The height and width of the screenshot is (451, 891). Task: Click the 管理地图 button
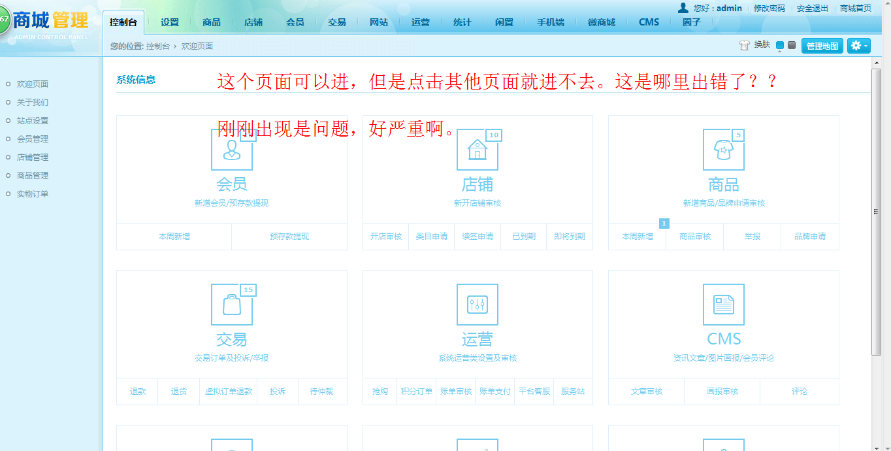822,46
